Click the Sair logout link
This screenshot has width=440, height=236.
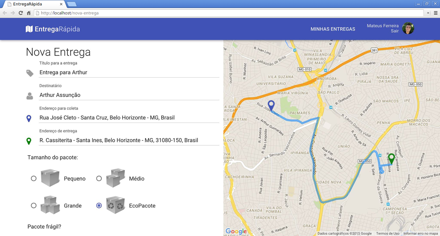tap(395, 31)
